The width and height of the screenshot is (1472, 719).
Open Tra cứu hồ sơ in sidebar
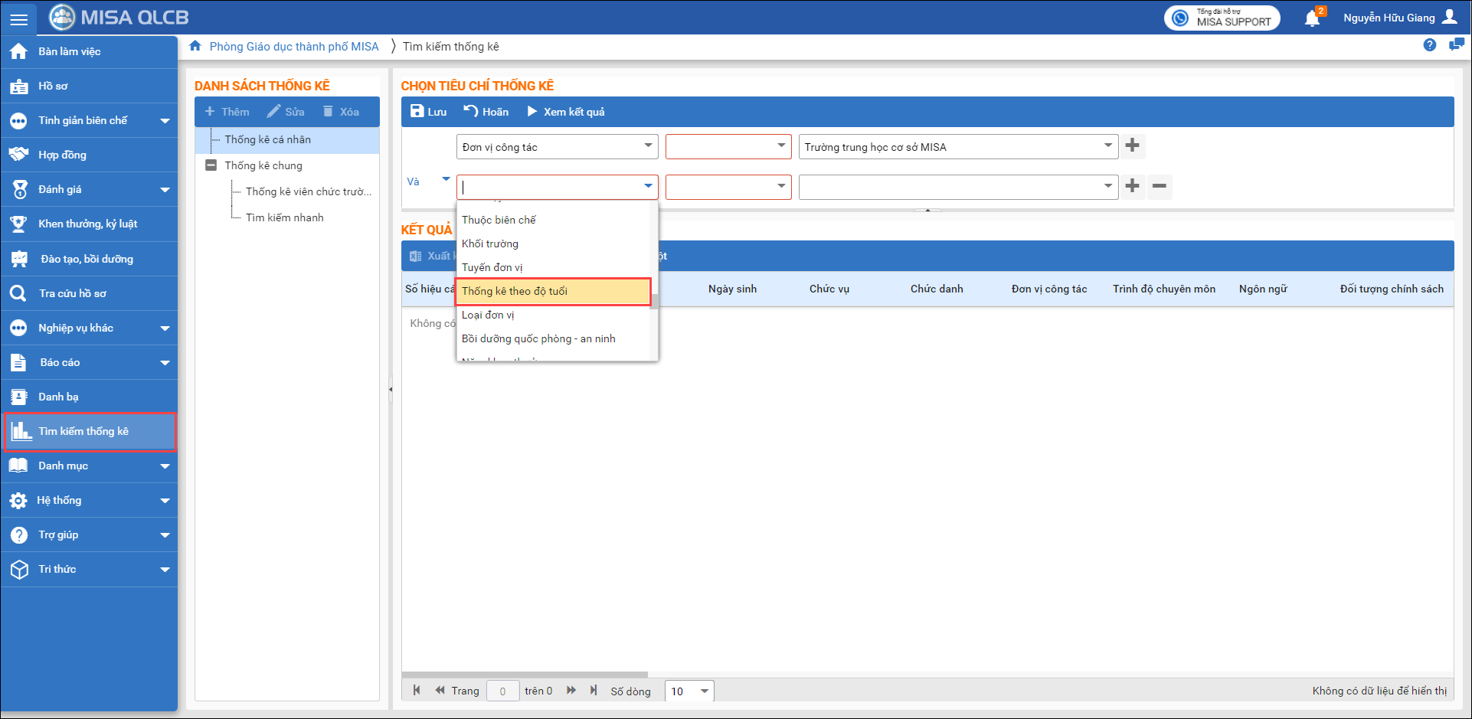73,293
